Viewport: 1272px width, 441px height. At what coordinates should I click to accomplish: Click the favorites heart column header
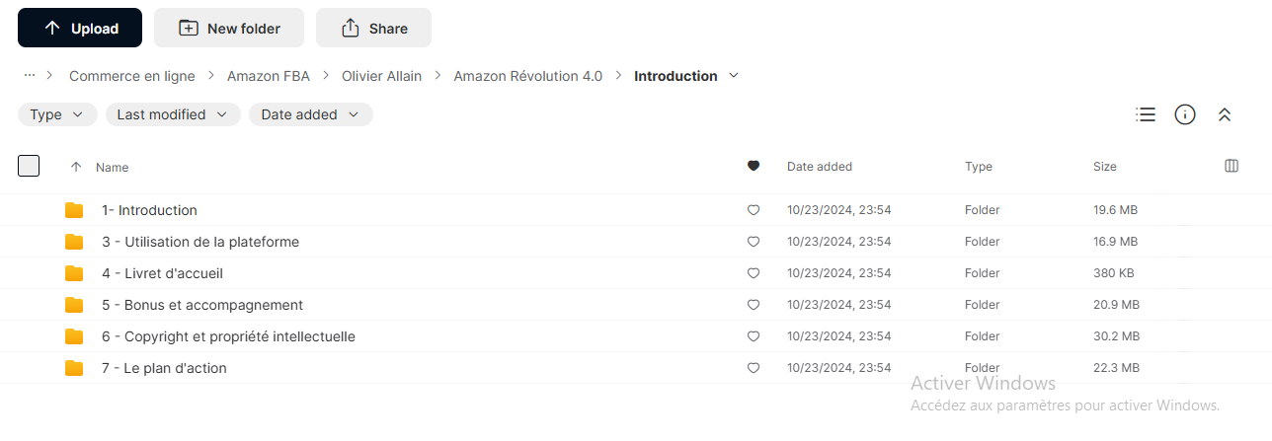[754, 166]
